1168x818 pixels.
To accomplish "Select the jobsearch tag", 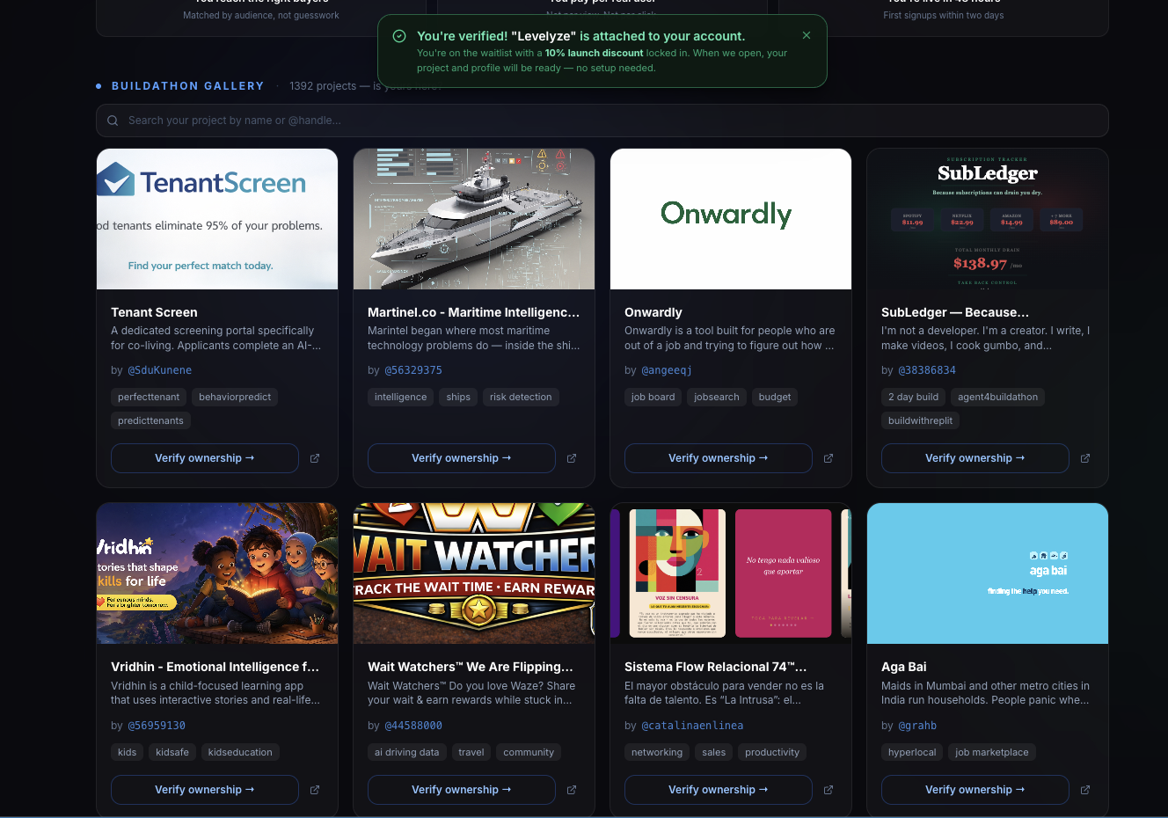I will pyautogui.click(x=717, y=397).
